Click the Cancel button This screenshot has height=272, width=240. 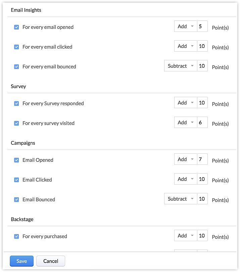[51, 261]
